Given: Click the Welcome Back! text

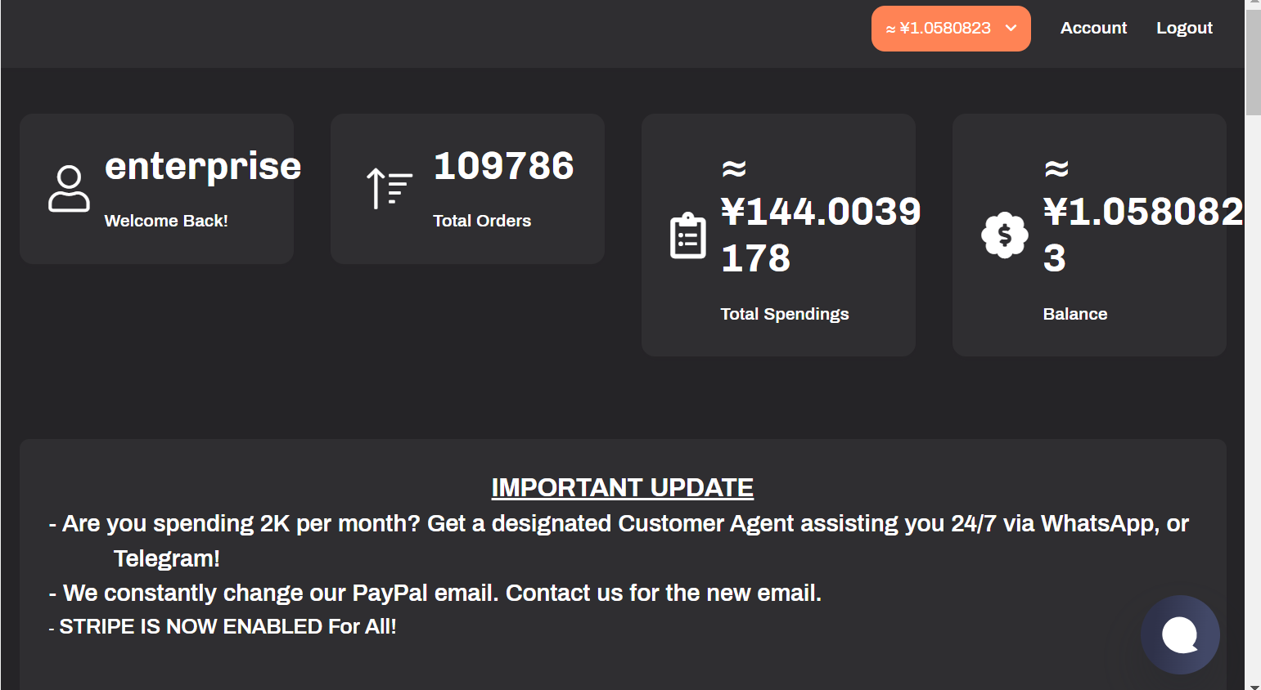Looking at the screenshot, I should coord(166,221).
